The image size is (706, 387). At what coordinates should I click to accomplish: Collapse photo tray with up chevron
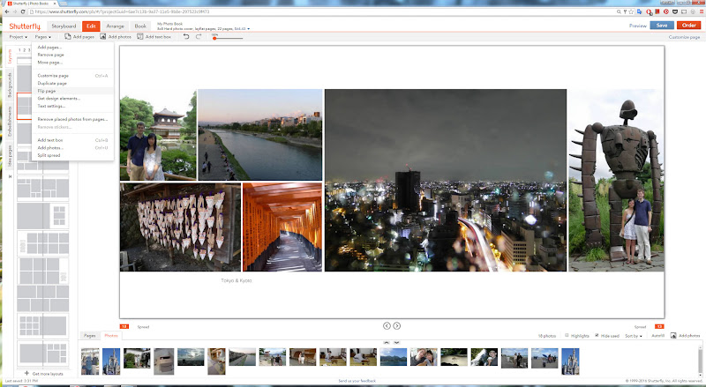(387, 343)
